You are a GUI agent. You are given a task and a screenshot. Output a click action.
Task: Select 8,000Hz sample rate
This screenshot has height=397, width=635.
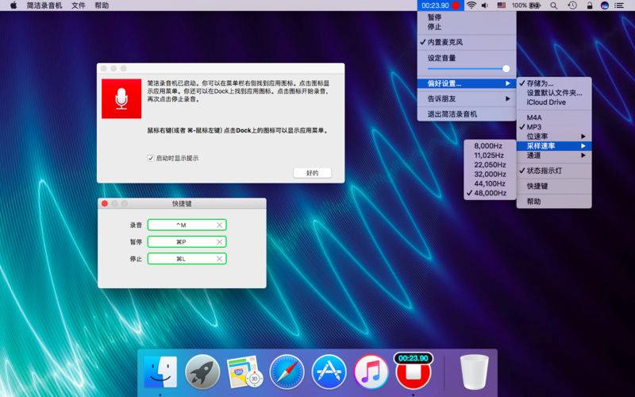click(490, 146)
